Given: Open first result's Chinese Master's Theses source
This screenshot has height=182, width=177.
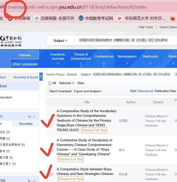Looking at the screenshot, I should pos(156,121).
